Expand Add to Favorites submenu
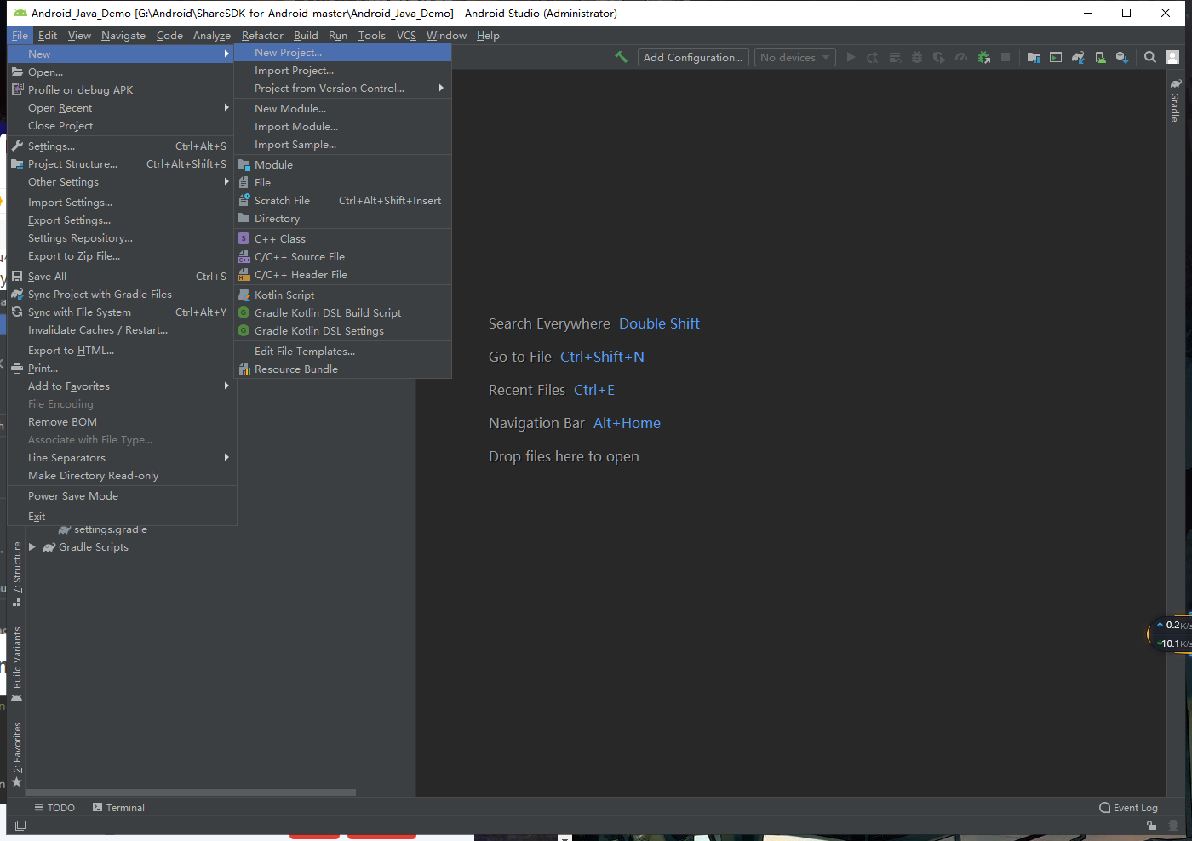 tap(122, 386)
